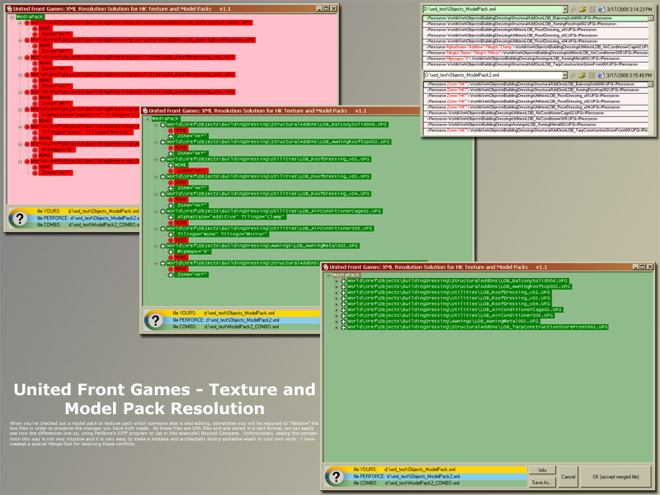Open the Objects_ModelPack.xml path dropdown arrow

click(565, 9)
